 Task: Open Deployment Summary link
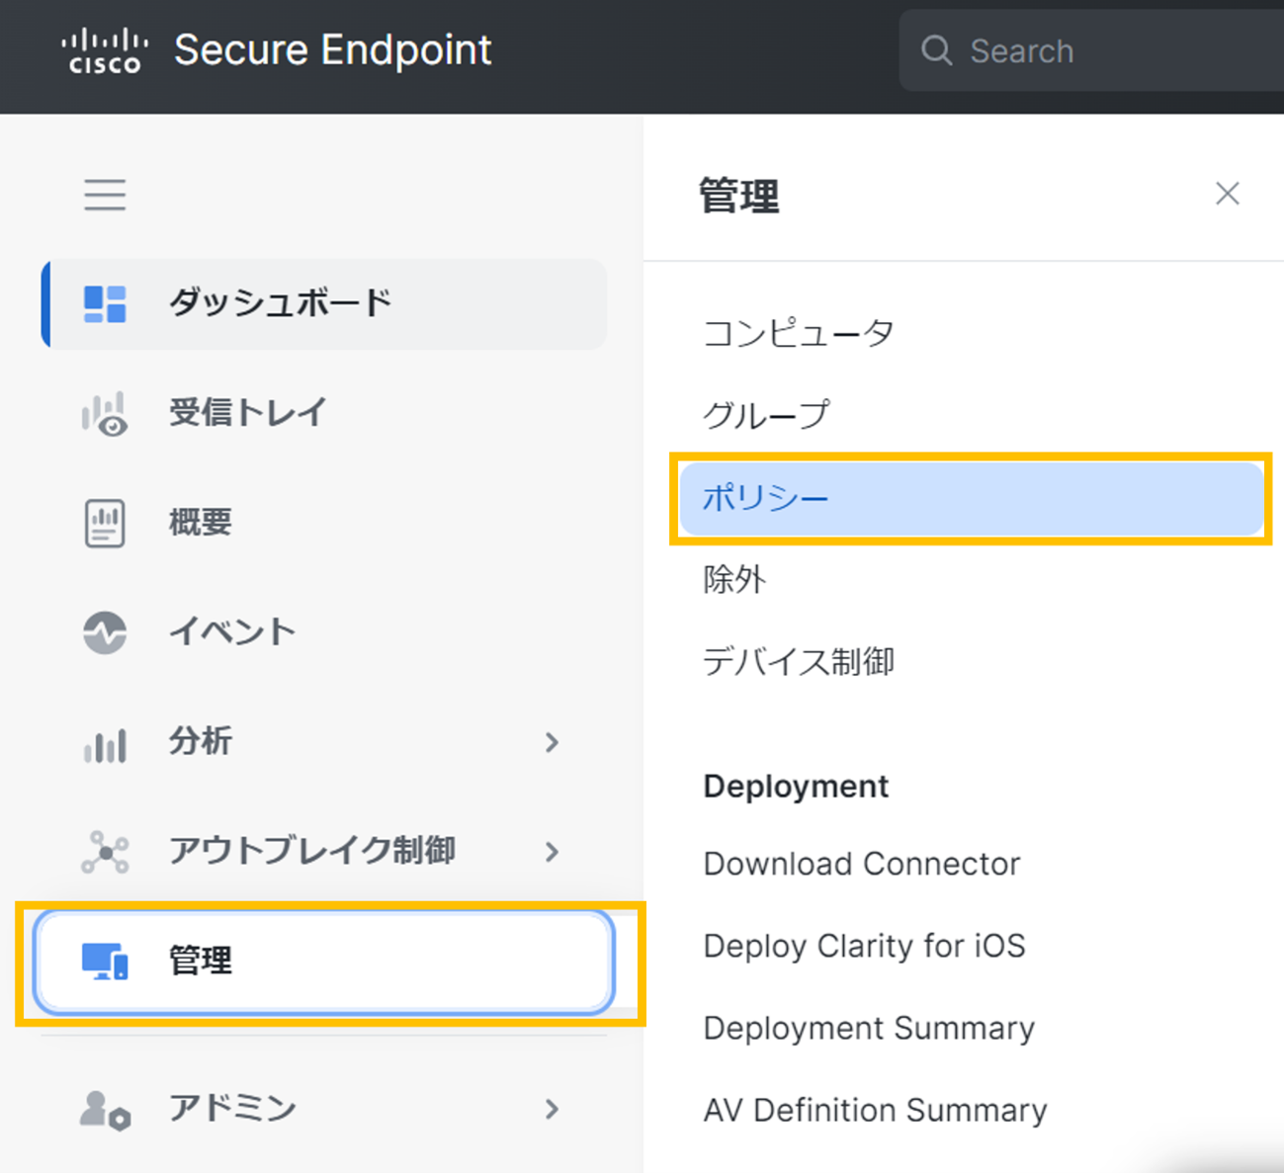(869, 1029)
